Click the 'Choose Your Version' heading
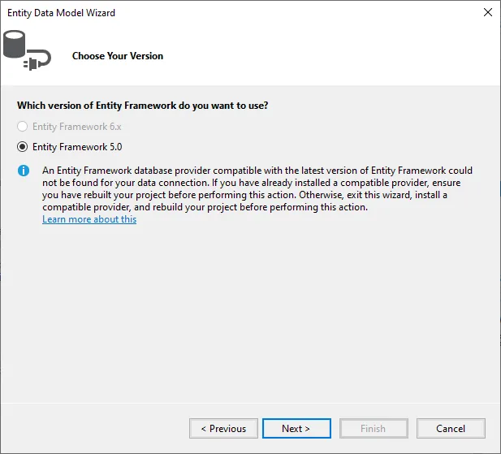This screenshot has height=454, width=501. point(118,56)
